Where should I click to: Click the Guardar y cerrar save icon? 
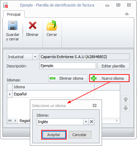(13, 25)
